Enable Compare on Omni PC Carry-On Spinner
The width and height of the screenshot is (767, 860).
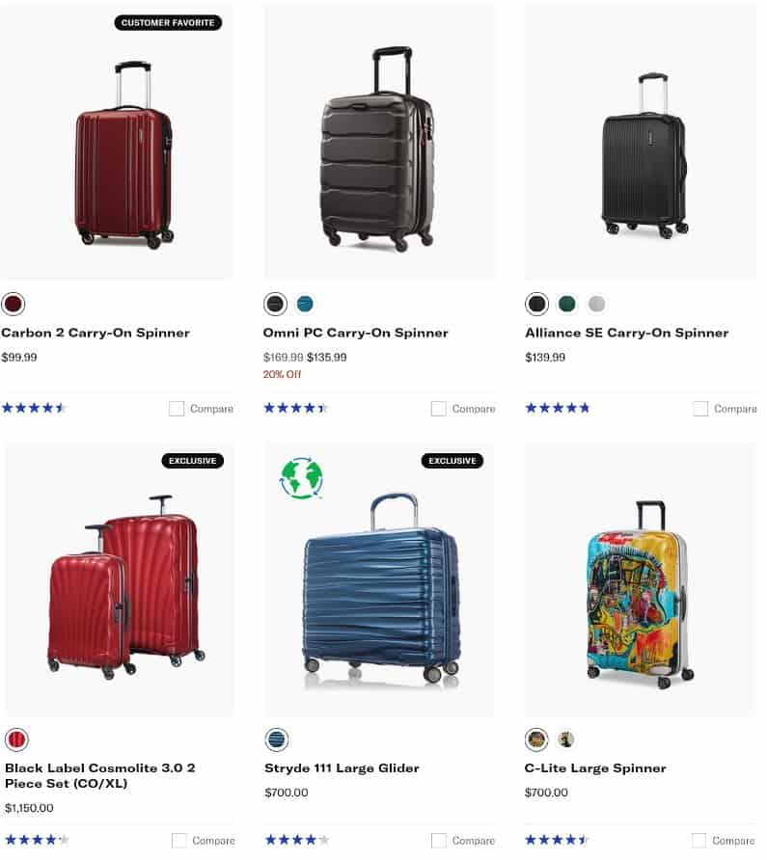point(437,408)
